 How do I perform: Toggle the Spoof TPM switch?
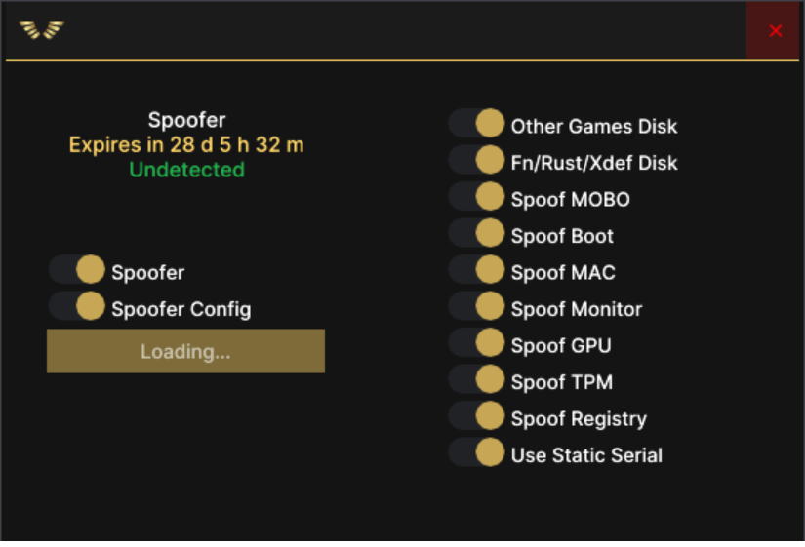point(477,380)
